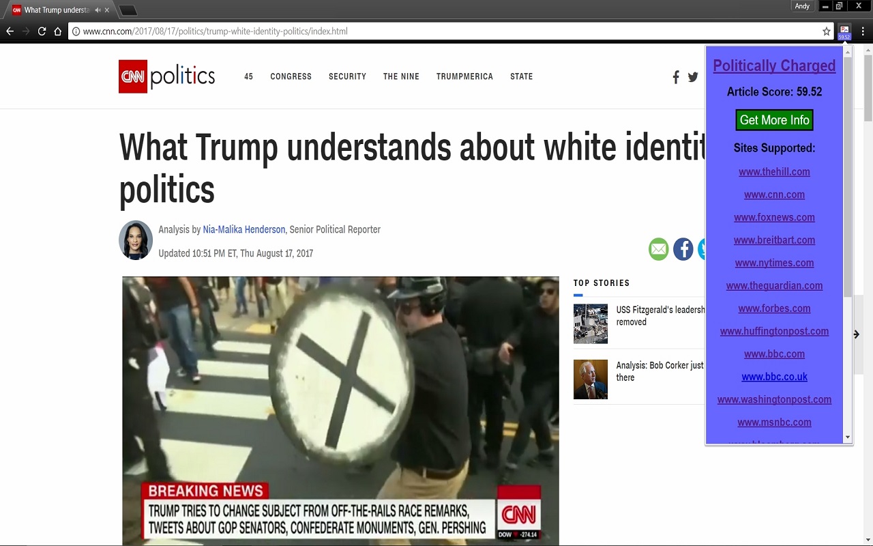Image resolution: width=873 pixels, height=546 pixels.
Task: Click the right chevron to view next content
Action: pos(857,334)
